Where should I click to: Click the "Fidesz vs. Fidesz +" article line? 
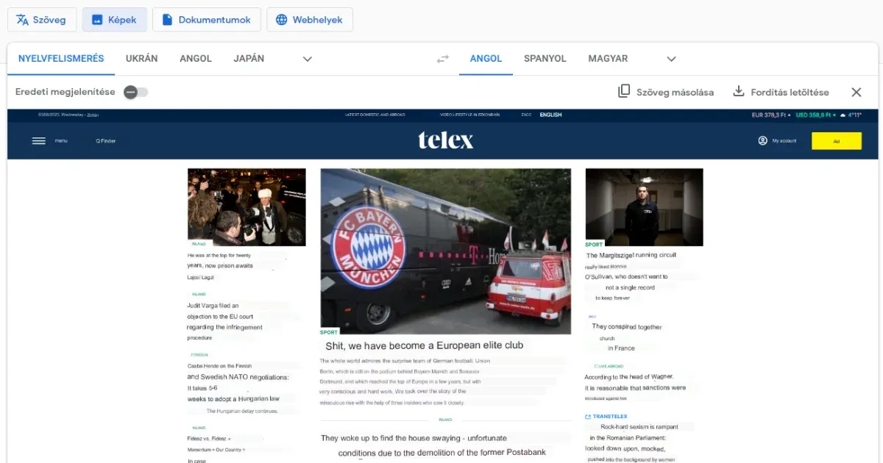[209, 439]
